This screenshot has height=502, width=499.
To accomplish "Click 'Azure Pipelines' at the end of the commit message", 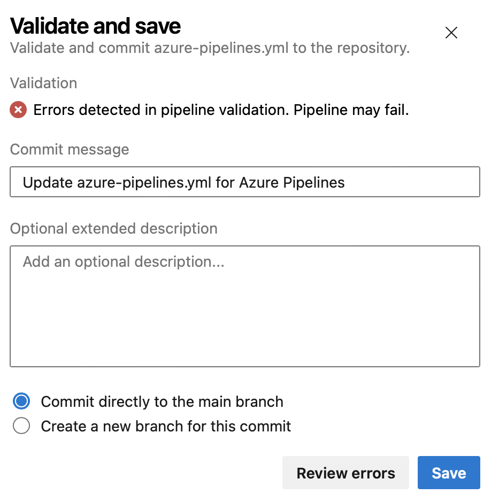I will click(292, 182).
